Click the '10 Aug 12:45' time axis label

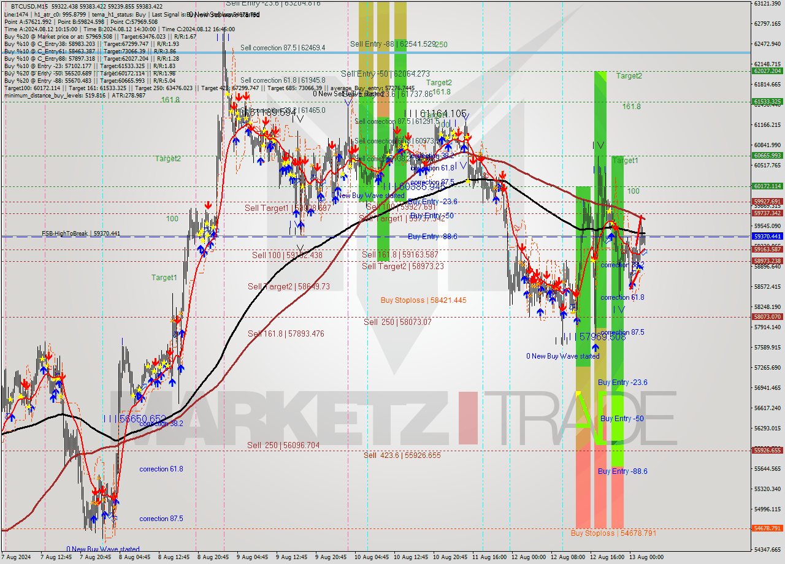[410, 557]
